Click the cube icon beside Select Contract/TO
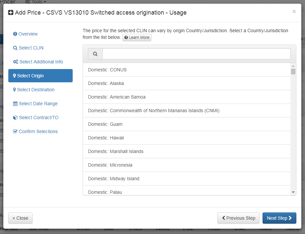 [15, 117]
